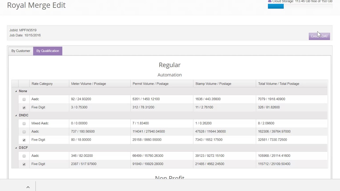Expand the bottom bar chevron up arrow
The width and height of the screenshot is (340, 191).
(x=28, y=187)
